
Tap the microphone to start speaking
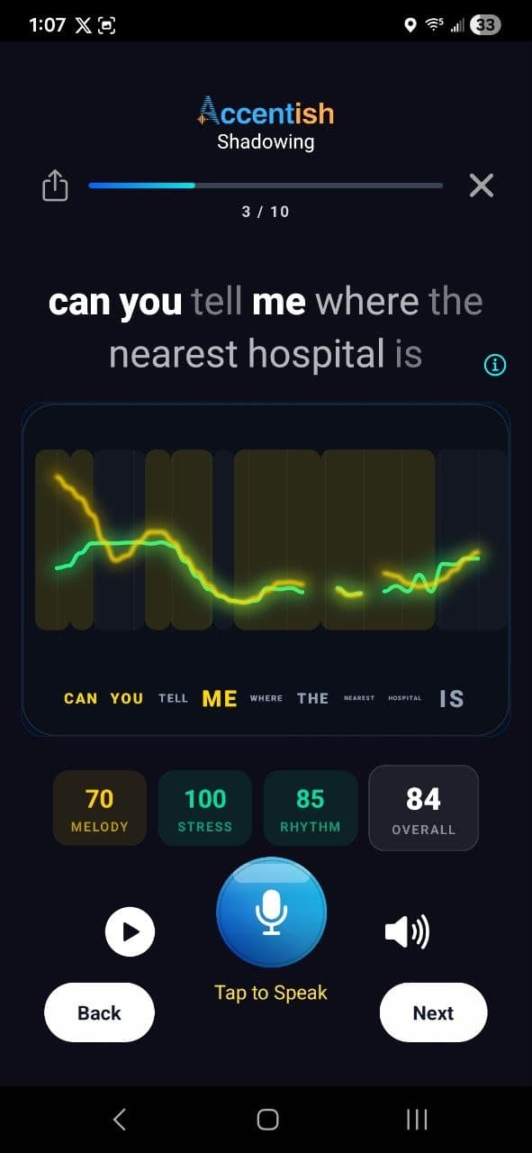click(x=271, y=912)
